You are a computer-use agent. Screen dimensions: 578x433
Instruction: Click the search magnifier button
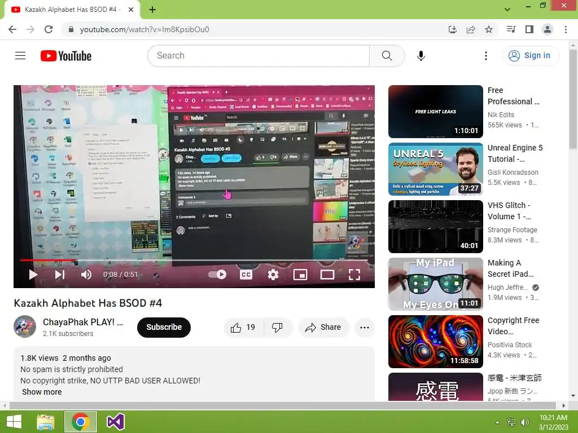pos(387,56)
